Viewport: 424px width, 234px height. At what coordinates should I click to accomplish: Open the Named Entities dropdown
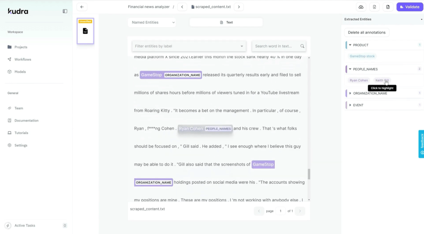(152, 22)
